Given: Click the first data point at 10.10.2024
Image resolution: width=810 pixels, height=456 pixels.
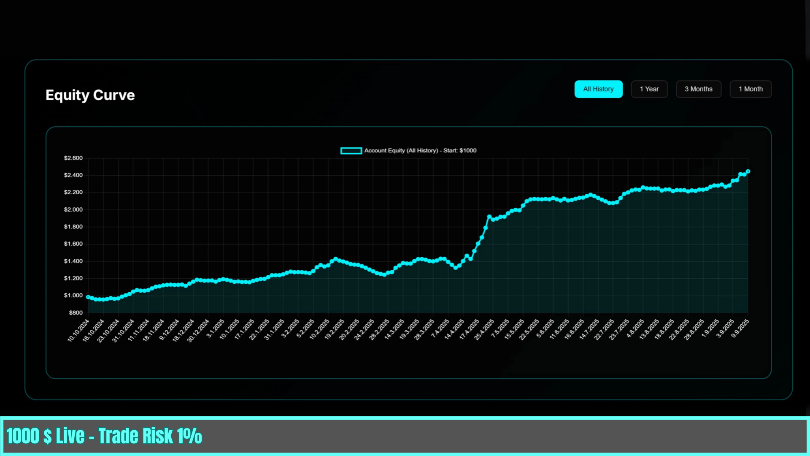Looking at the screenshot, I should (x=88, y=297).
